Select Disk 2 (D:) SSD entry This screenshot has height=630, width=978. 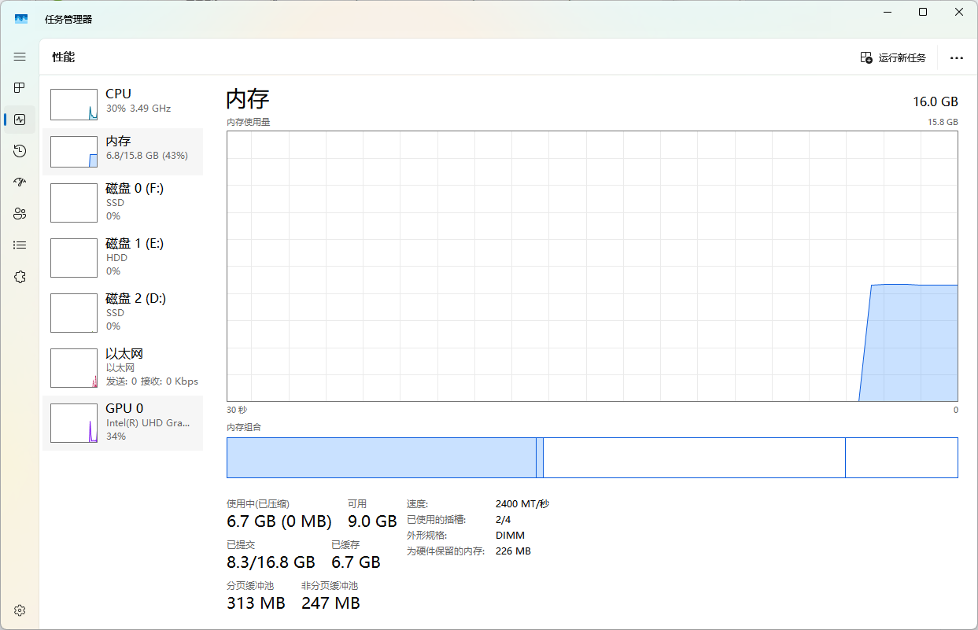[x=123, y=312]
